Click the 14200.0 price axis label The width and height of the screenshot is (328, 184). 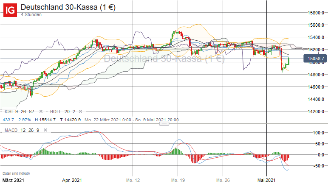[316, 112]
